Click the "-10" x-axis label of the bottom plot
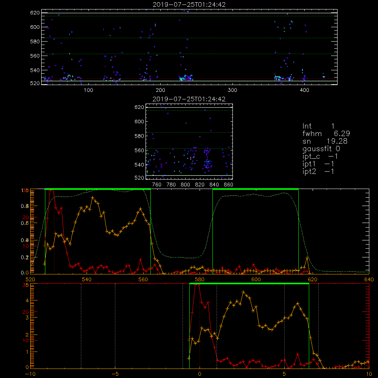The width and height of the screenshot is (378, 378). pos(30,374)
